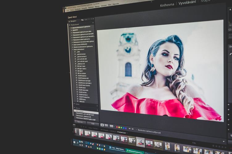The image size is (232, 154).
Task: Click plus icon to create new preset
Action: click(x=93, y=23)
